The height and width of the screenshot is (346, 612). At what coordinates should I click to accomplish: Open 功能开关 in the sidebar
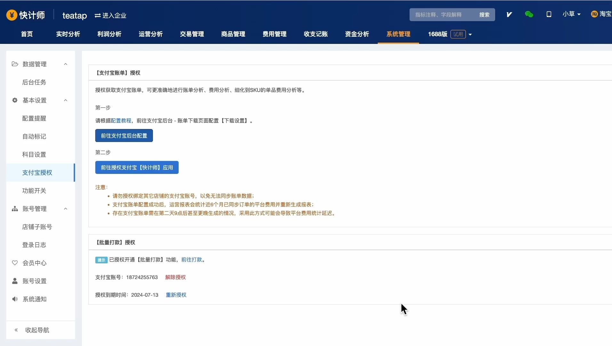click(34, 191)
